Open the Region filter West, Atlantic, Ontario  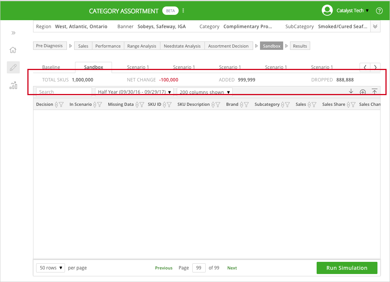tap(81, 26)
